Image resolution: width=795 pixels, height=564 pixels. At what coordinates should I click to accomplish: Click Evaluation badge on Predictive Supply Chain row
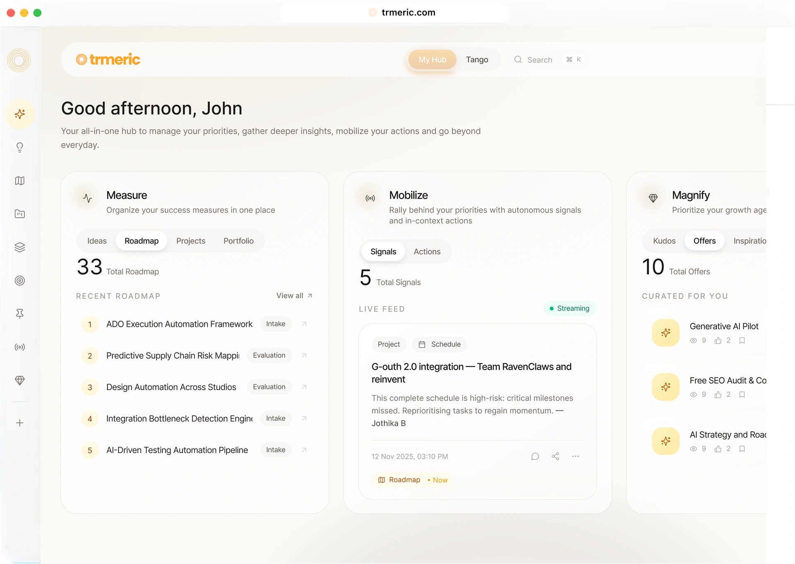[269, 355]
